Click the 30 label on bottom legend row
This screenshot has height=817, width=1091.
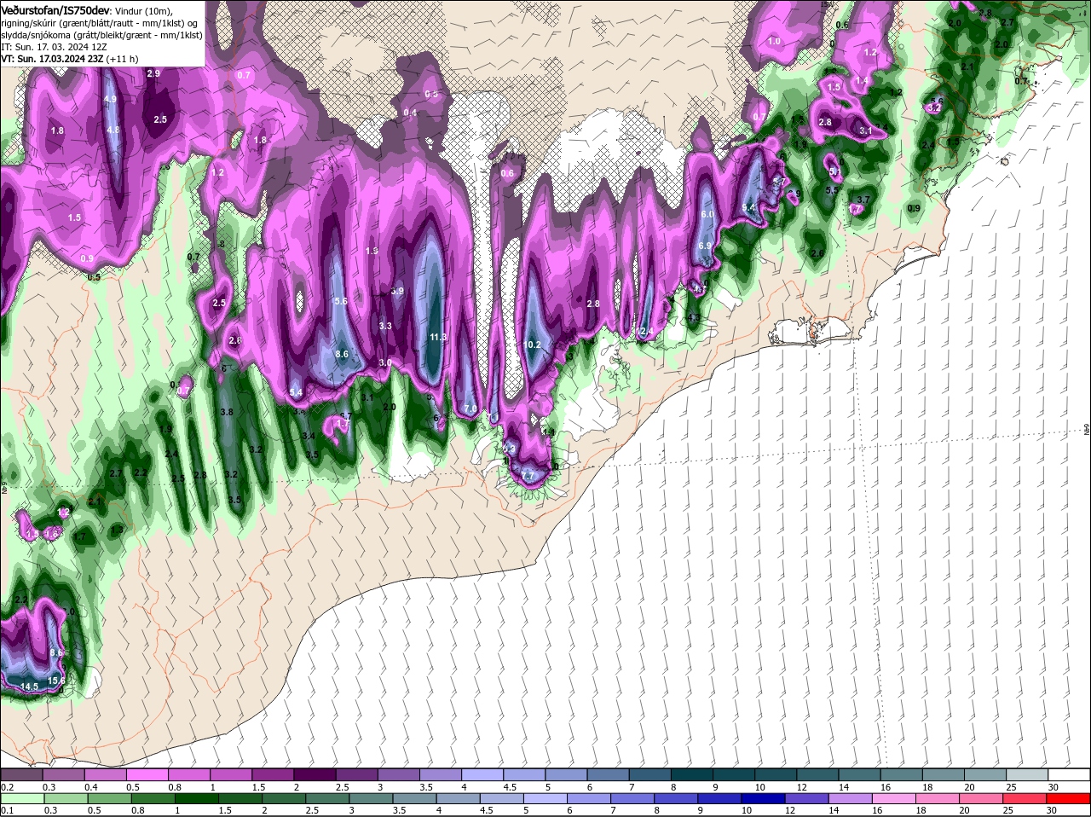[1053, 811]
